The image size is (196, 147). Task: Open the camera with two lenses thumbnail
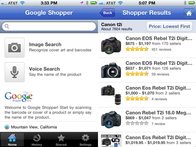coord(111,95)
